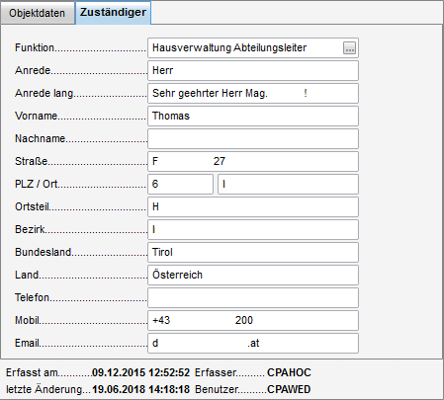The width and height of the screenshot is (444, 400).
Task: Click the Email address field
Action: 253,344
